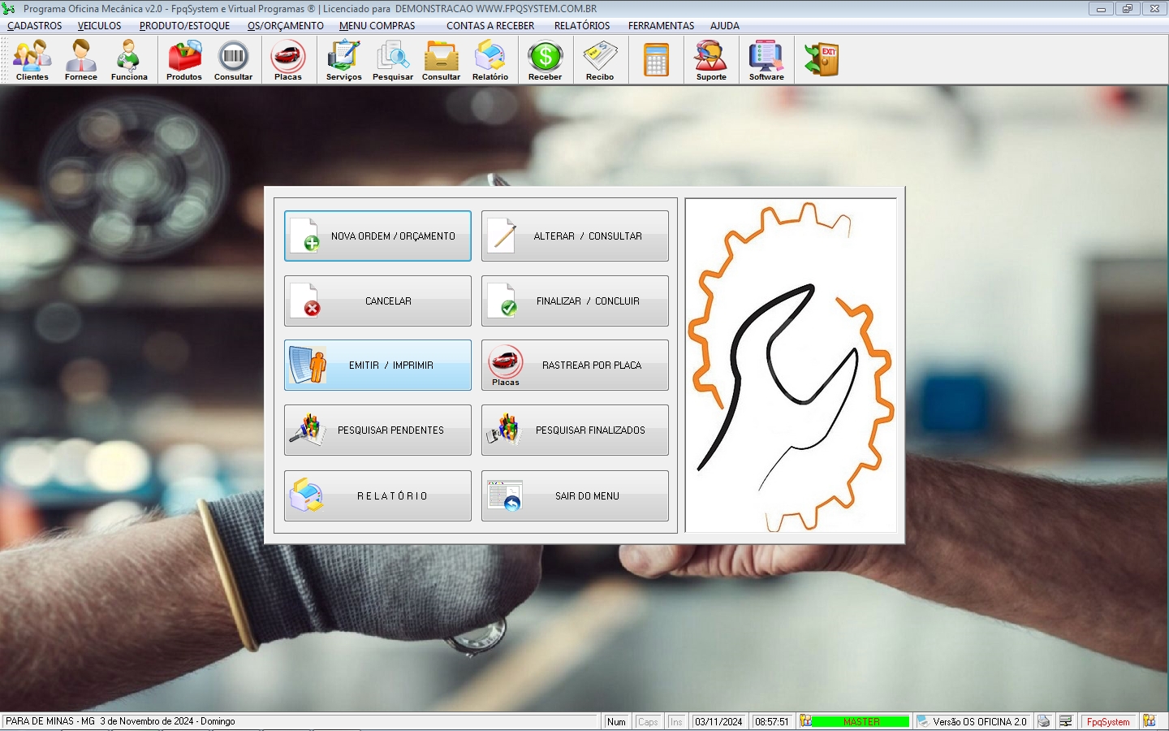
Task: Open the R E L A T Ó R I O button
Action: (377, 496)
